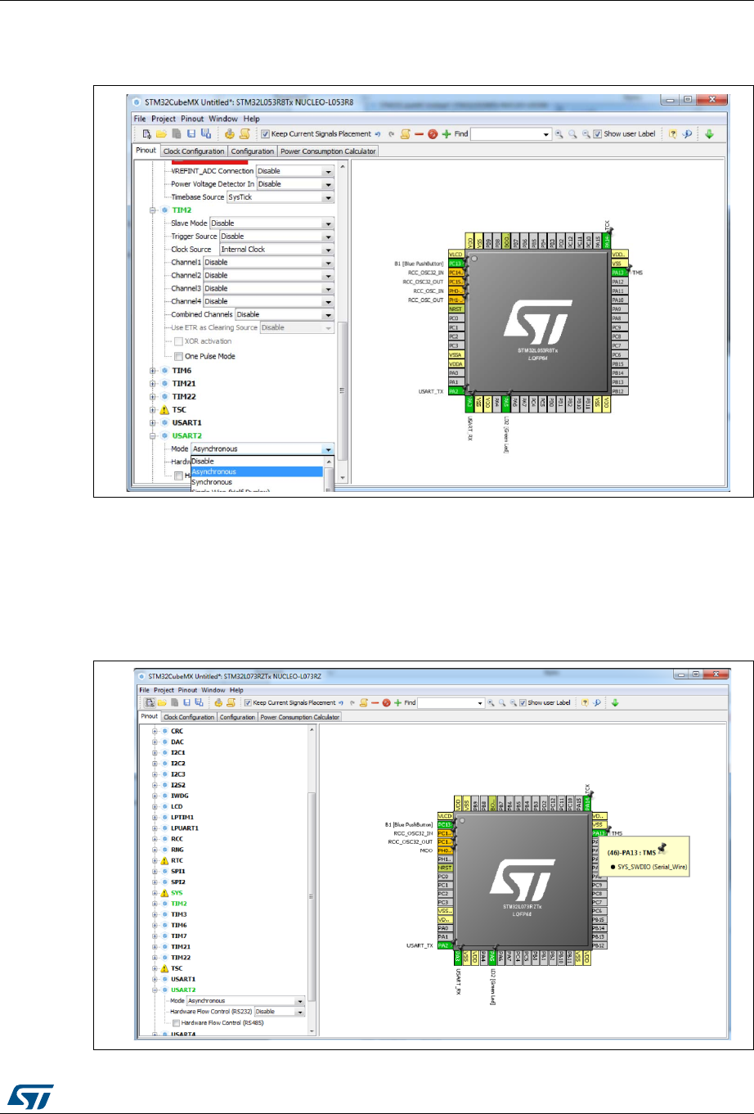
Task: Open Power Consumption Calculator tab in L053R8 window
Action: [x=328, y=151]
